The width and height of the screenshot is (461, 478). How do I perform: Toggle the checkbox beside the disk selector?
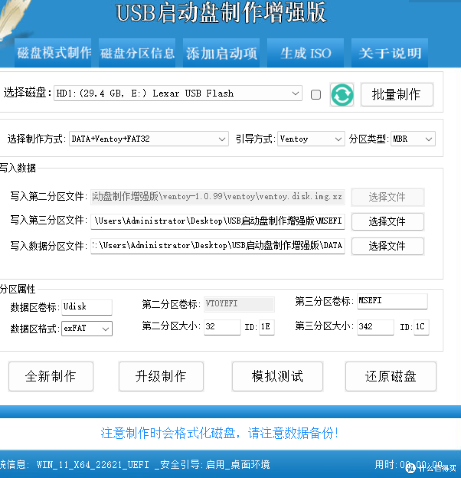pos(316,94)
